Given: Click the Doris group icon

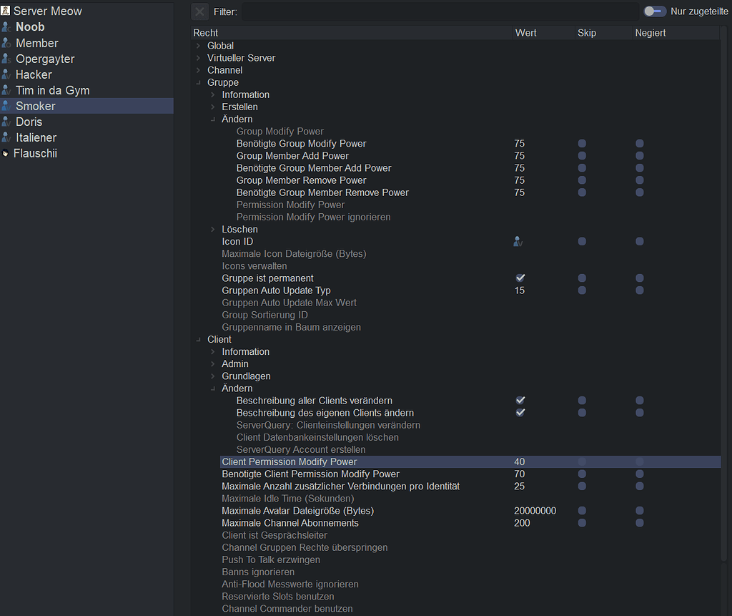Looking at the screenshot, I should pyautogui.click(x=6, y=122).
